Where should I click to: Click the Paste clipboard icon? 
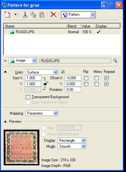click(x=42, y=15)
